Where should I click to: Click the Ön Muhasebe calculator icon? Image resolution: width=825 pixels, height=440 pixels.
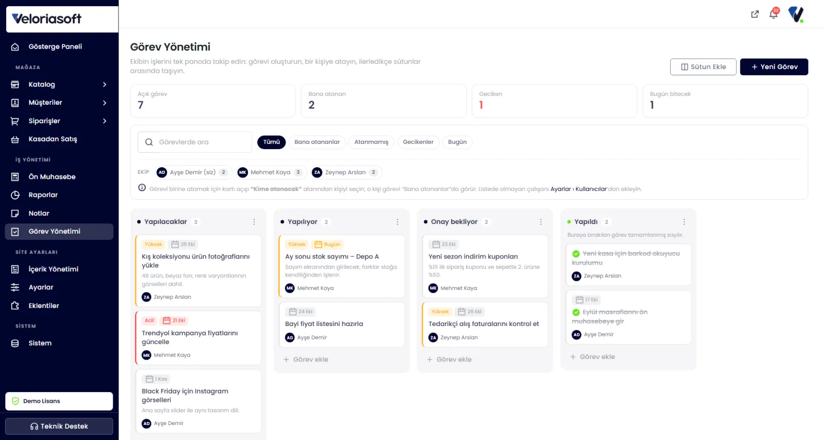15,177
